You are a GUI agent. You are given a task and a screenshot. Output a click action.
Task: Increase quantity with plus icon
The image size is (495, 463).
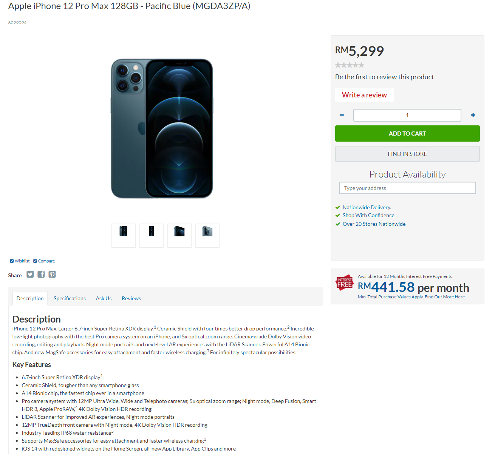[x=473, y=115]
